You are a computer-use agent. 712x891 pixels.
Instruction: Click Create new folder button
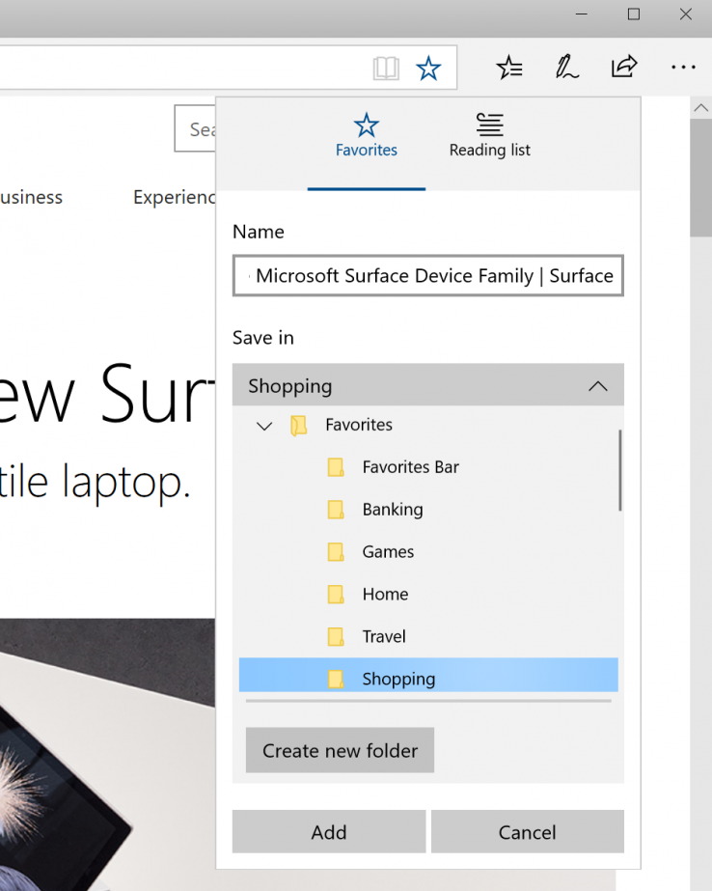tap(340, 751)
